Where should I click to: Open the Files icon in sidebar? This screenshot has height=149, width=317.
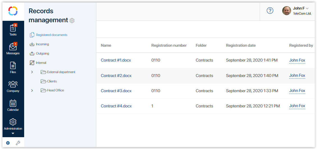coord(13,66)
